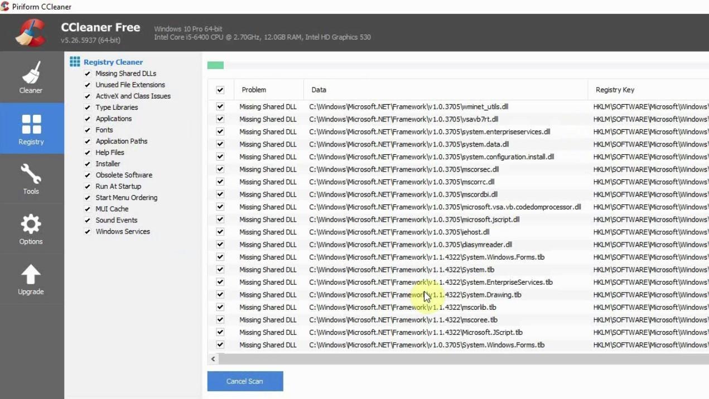Uncheck the v1.1.4322 System.tlb row
The width and height of the screenshot is (709, 399).
[x=220, y=270]
